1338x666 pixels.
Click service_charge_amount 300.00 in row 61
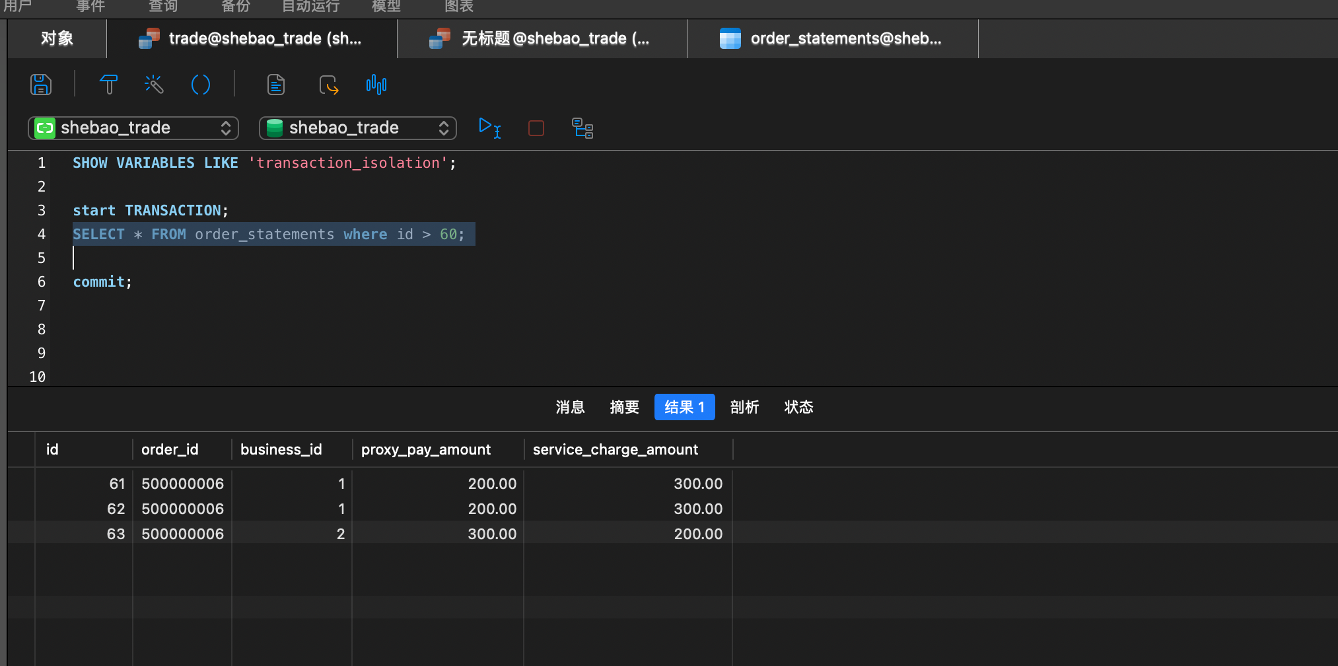coord(628,484)
